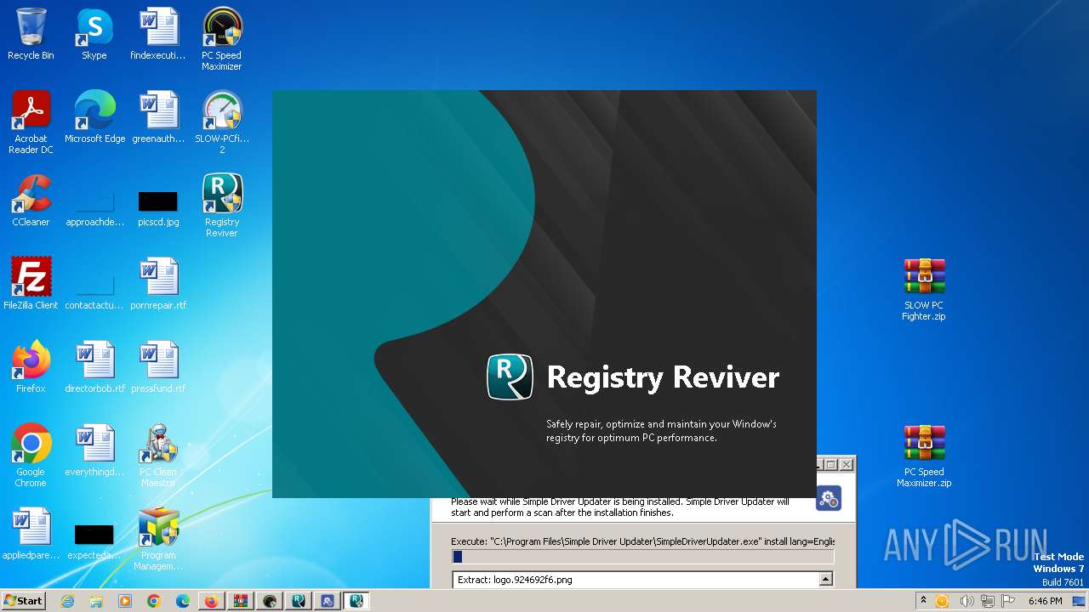Switch to first Registry Reviver taskbar button

299,601
